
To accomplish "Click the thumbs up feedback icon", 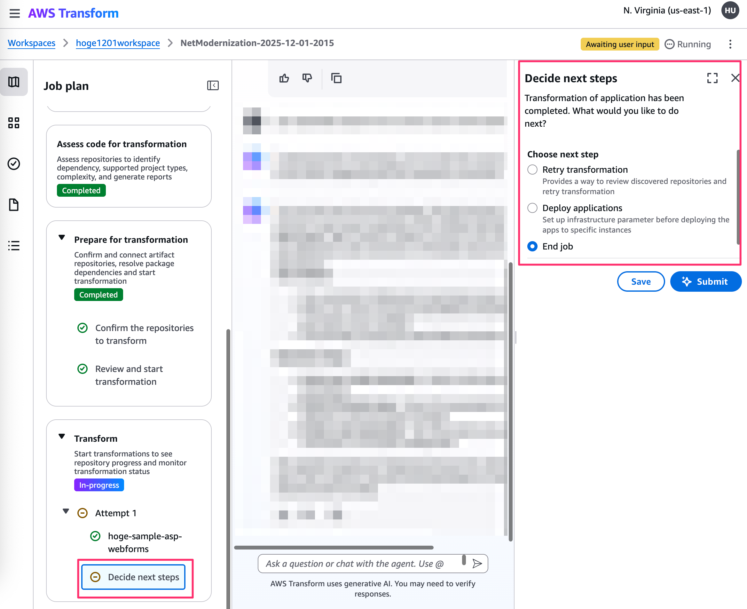I will coord(284,78).
